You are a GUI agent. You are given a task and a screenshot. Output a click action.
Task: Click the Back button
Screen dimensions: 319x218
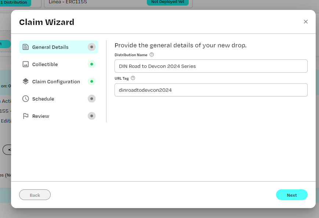click(35, 195)
